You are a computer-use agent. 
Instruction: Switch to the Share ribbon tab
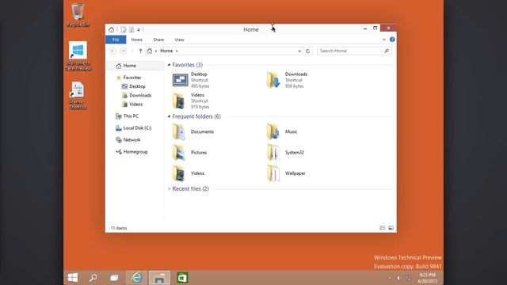coord(158,40)
